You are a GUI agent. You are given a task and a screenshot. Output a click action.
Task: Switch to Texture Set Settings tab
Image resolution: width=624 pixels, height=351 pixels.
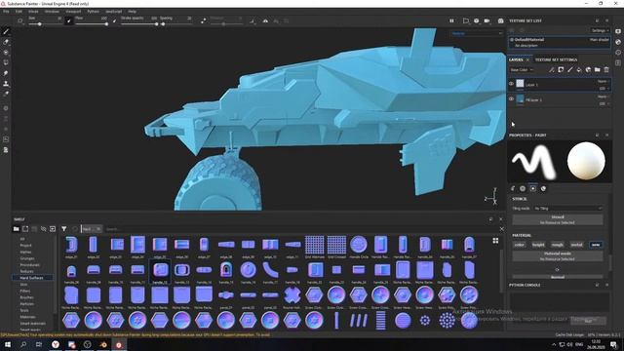click(x=556, y=59)
